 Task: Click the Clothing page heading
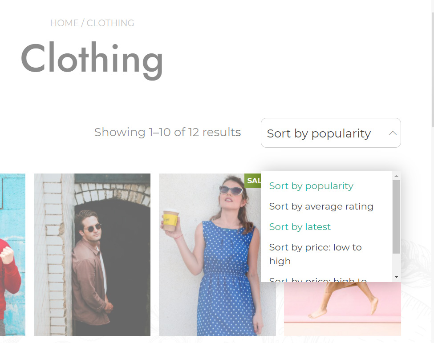click(92, 61)
